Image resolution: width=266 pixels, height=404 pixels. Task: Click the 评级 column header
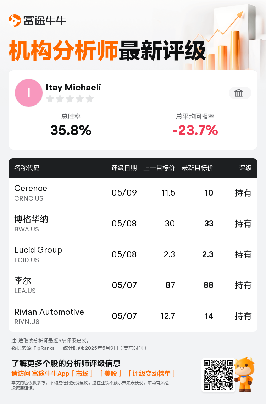[245, 168]
